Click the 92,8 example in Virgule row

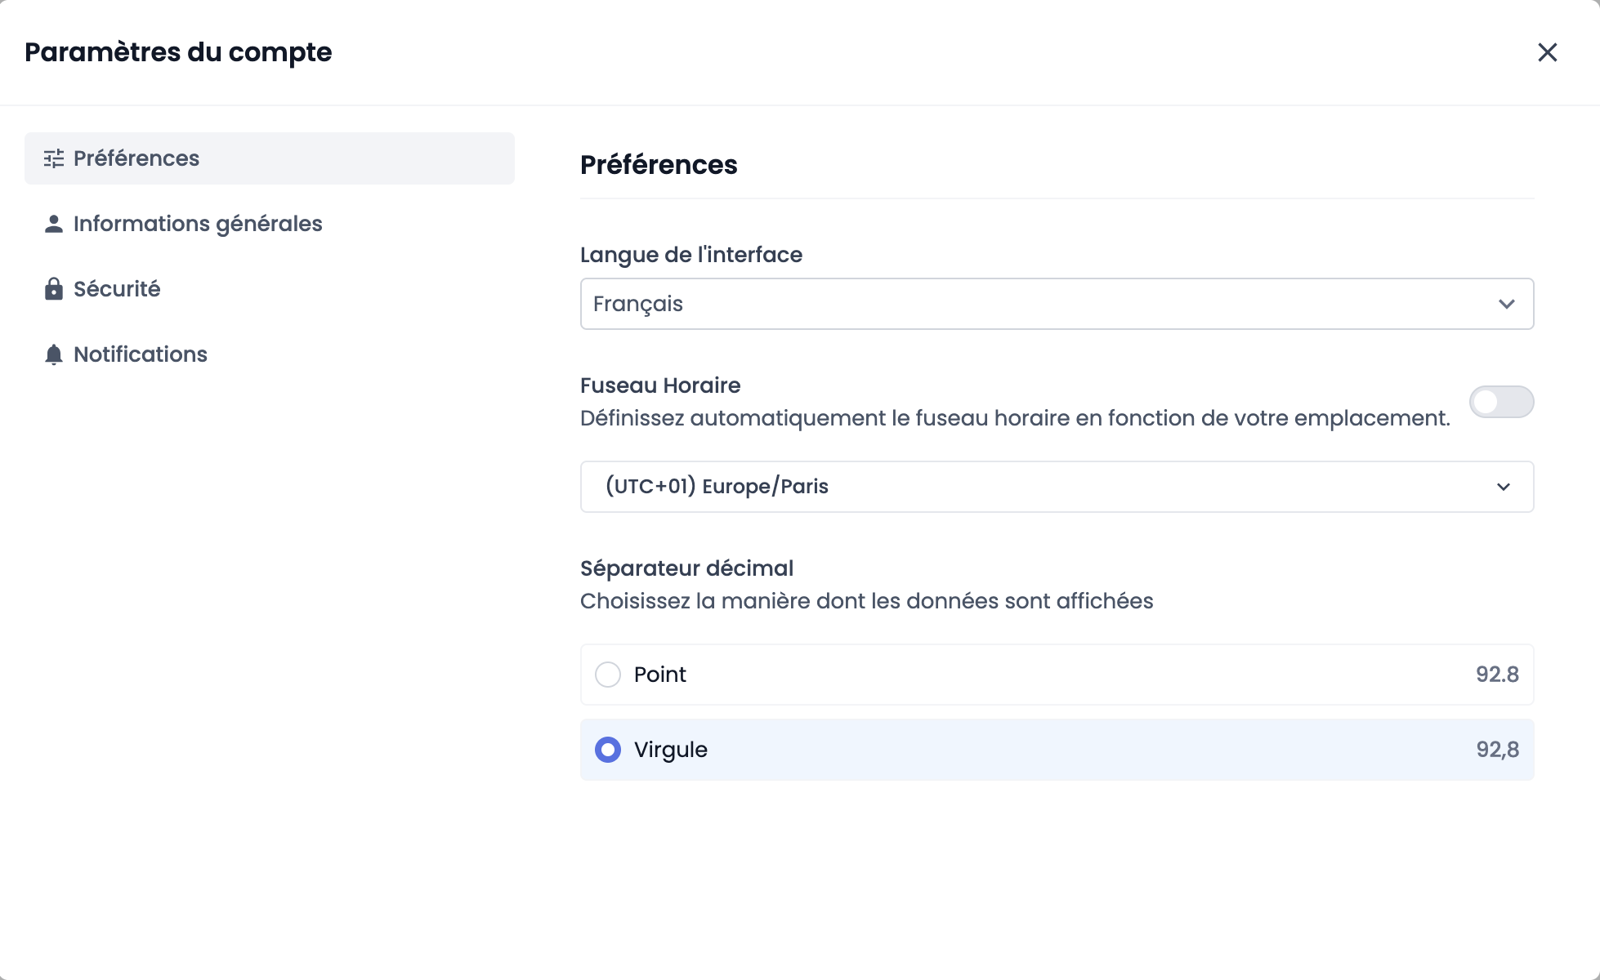tap(1497, 750)
